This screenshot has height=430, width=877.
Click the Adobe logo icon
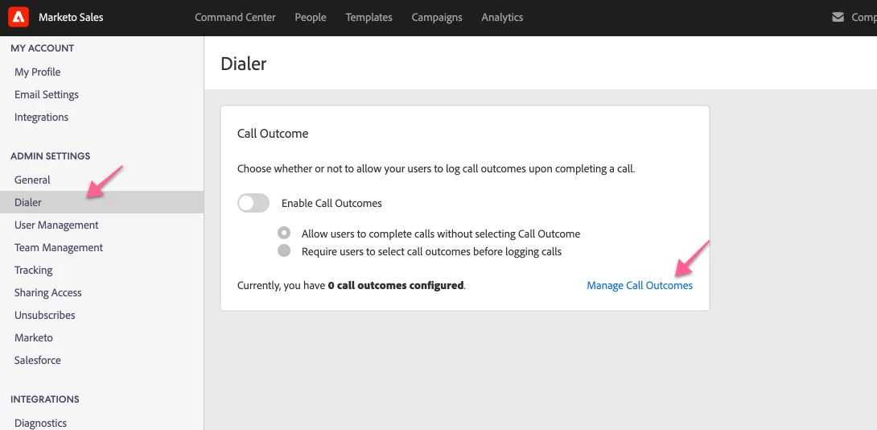tap(19, 18)
